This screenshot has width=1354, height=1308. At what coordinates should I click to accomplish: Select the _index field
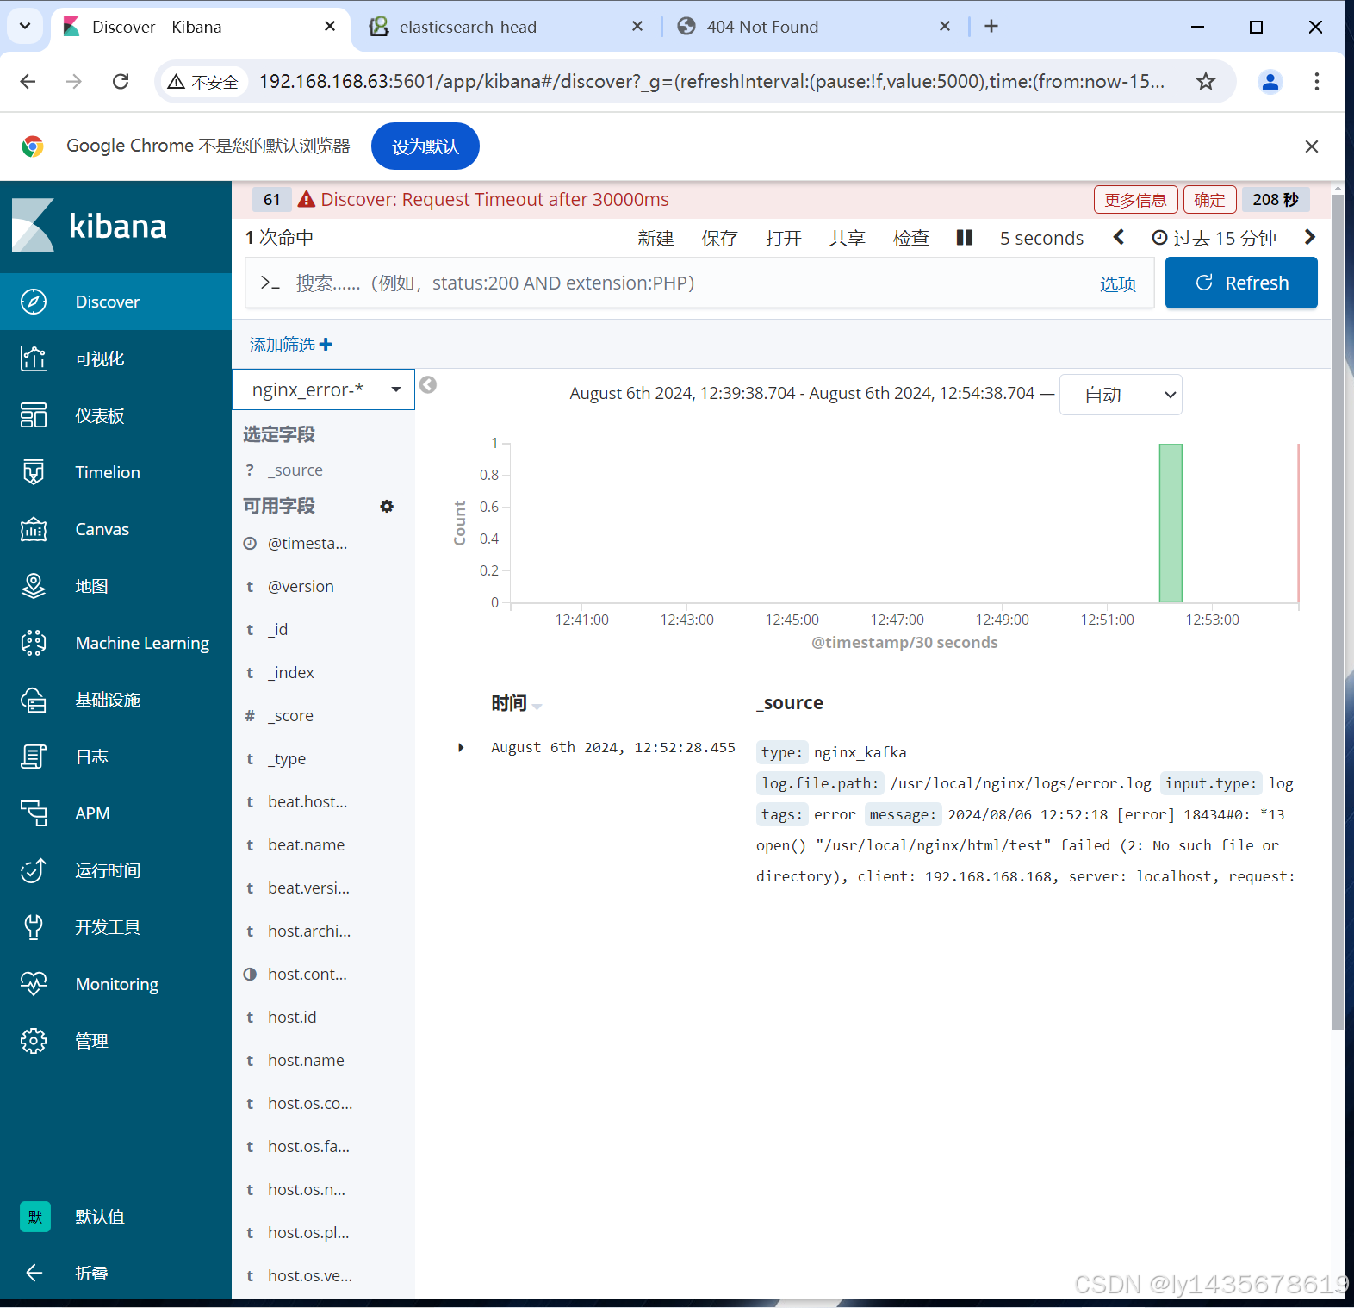point(291,673)
